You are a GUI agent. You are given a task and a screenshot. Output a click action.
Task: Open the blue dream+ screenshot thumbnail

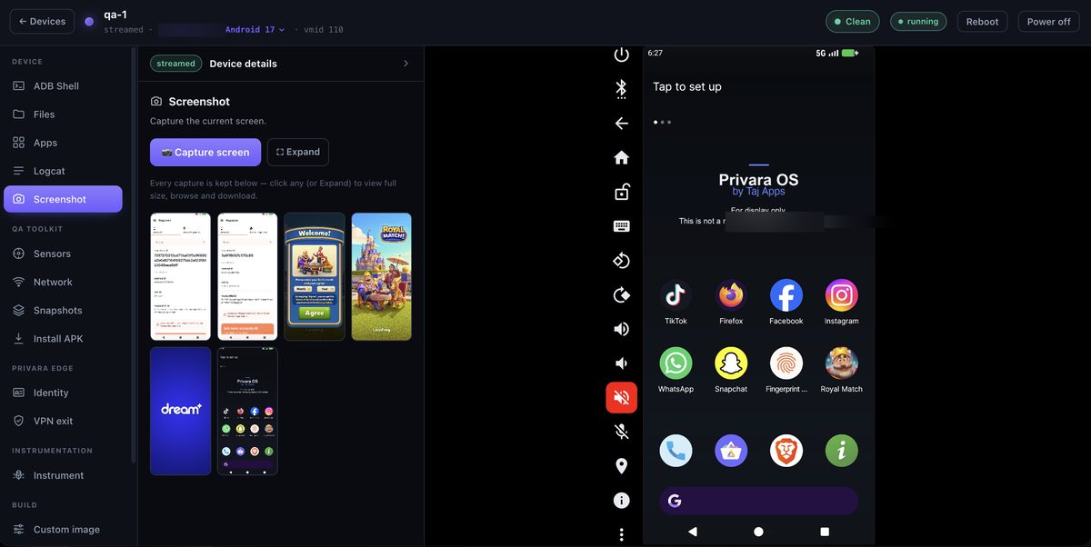[x=180, y=411]
